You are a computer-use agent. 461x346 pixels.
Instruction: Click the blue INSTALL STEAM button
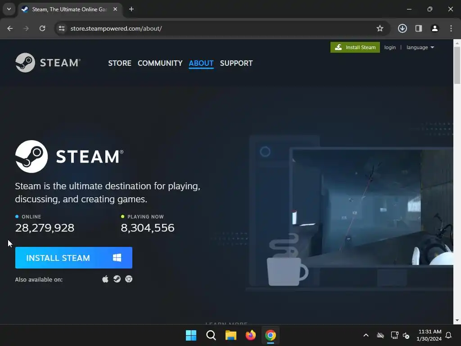(74, 258)
